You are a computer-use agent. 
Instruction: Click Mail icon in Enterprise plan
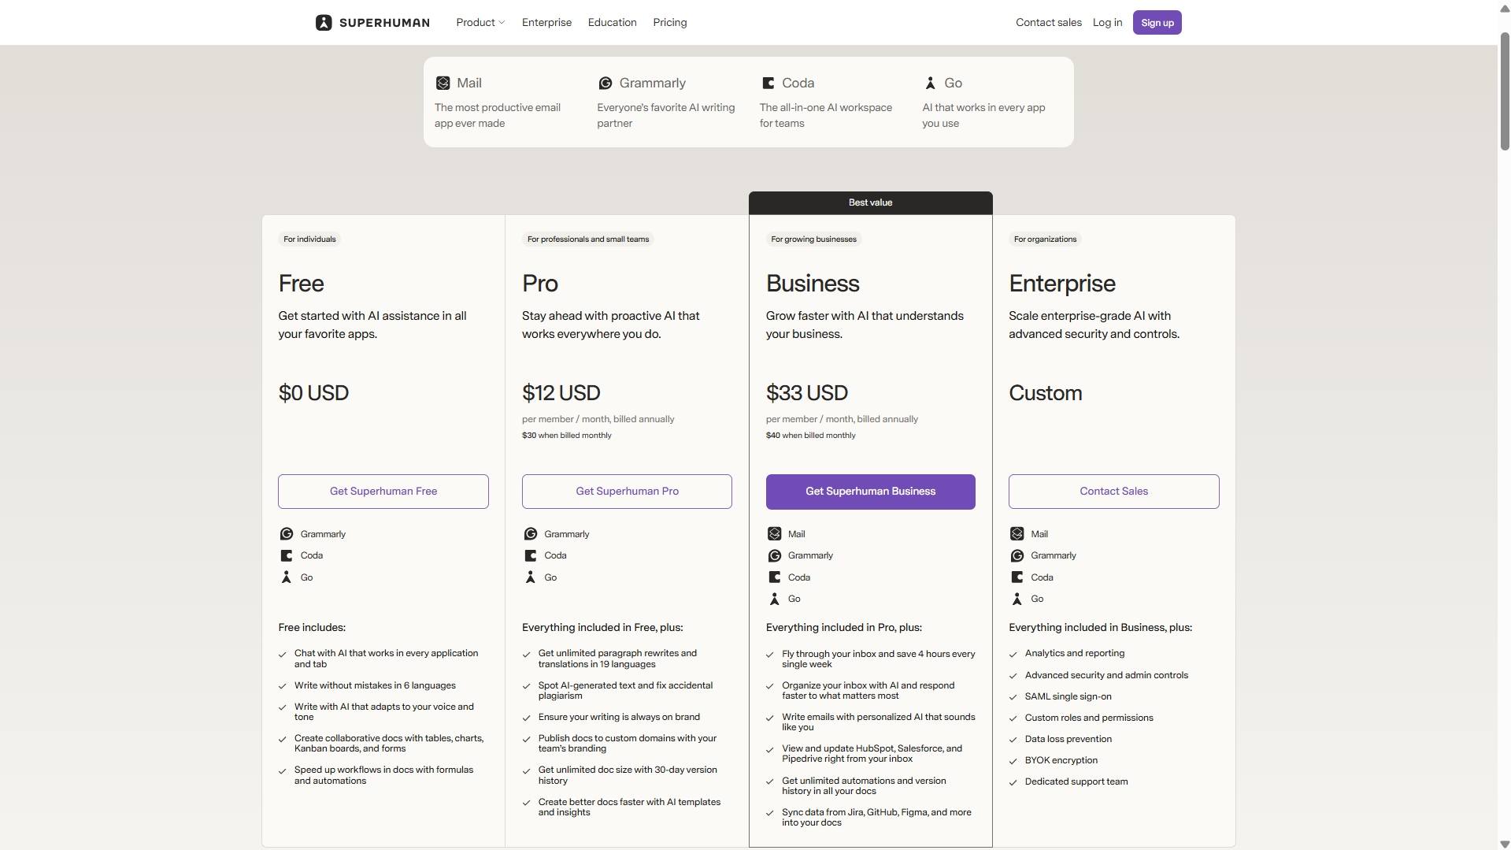coord(1017,534)
